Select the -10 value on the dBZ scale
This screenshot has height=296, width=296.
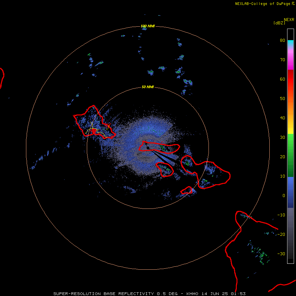pos(281,215)
